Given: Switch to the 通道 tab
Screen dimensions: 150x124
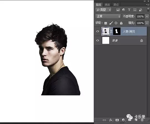Looking at the screenshot, I should coord(107,4).
